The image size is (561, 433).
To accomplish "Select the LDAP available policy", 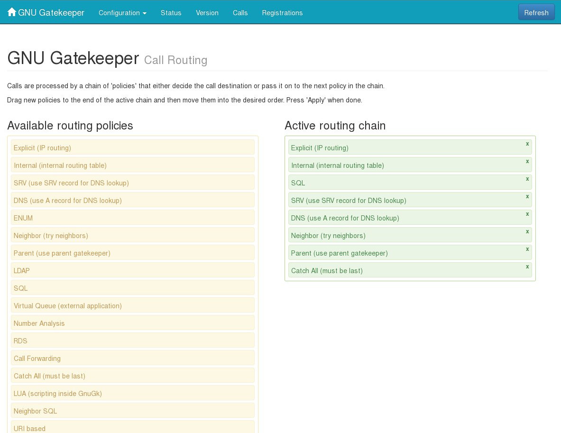I will point(133,270).
